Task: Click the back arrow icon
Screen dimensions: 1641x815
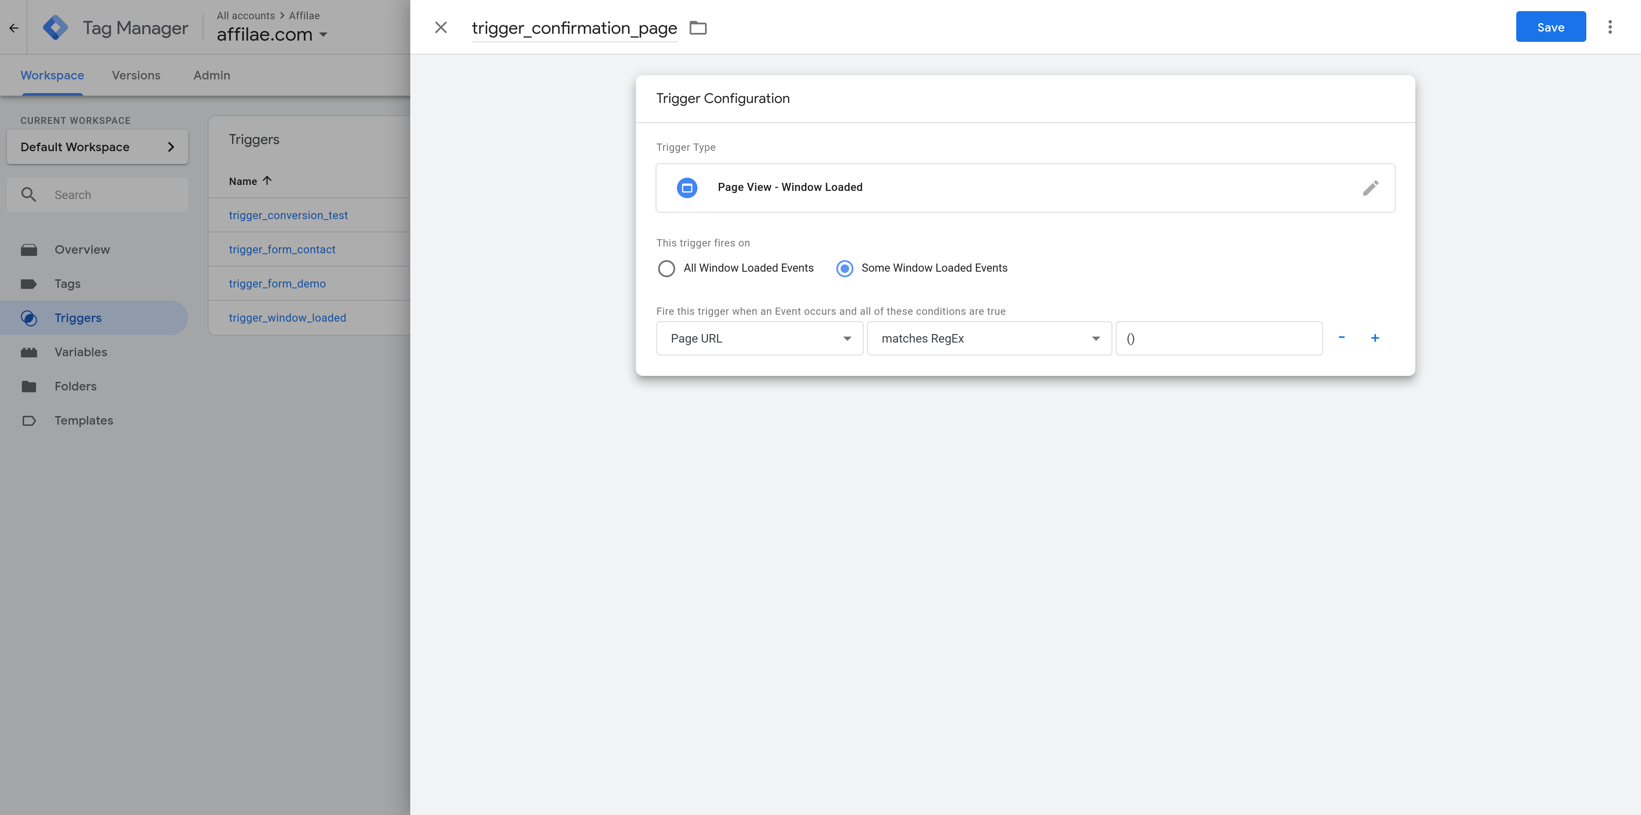Action: [13, 28]
